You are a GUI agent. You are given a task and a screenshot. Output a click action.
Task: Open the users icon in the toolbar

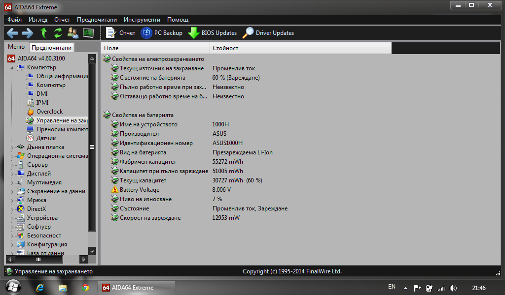[73, 33]
